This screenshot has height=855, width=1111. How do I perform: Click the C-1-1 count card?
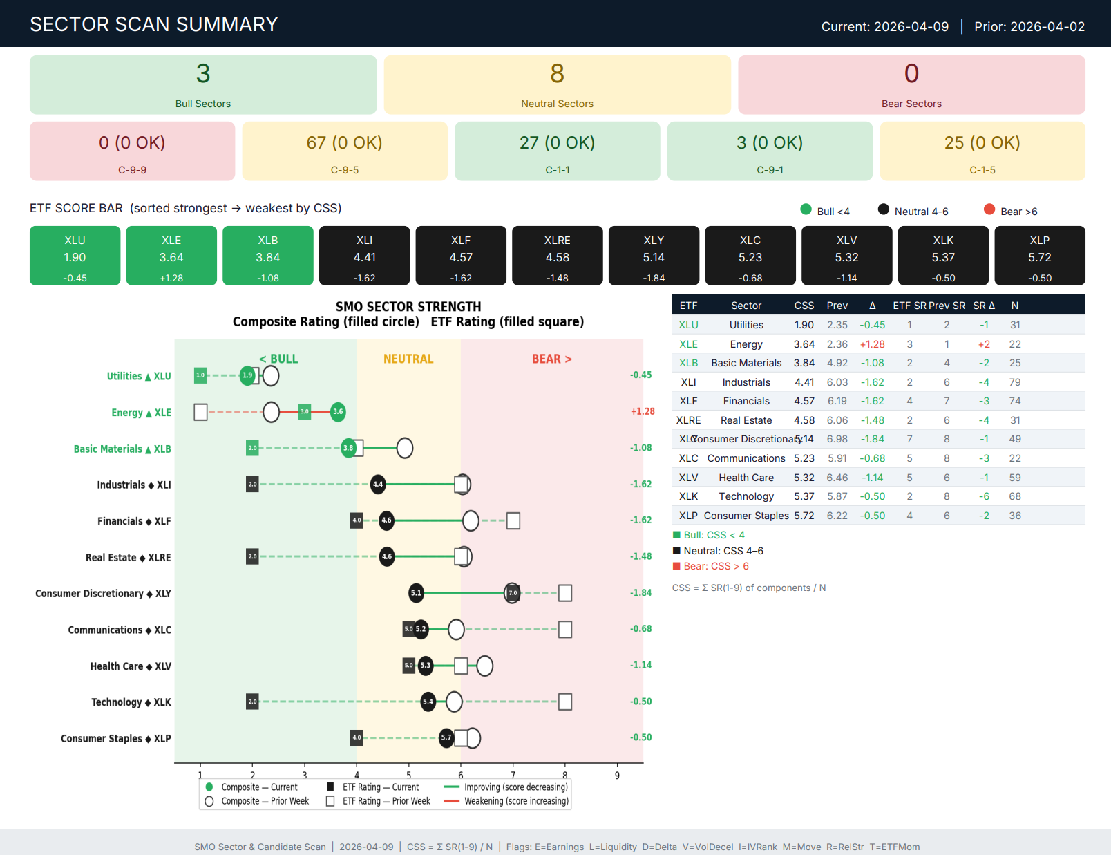[558, 151]
